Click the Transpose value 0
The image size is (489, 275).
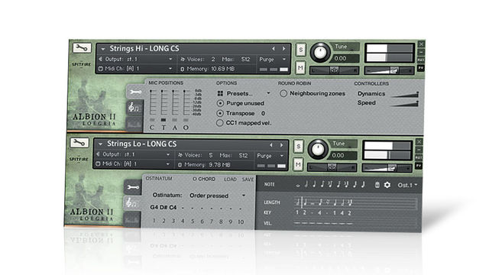[263, 113]
